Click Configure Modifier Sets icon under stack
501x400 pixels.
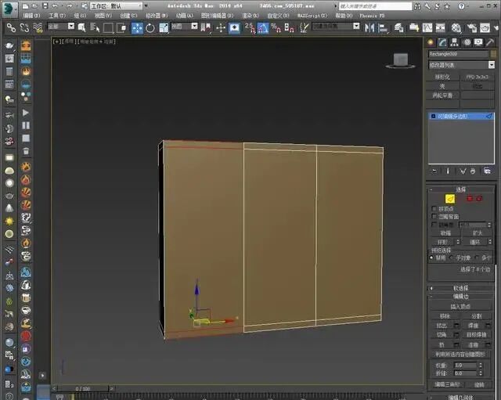click(487, 171)
